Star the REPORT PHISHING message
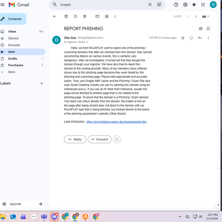Viewport: 222px width, 222px height. tap(183, 38)
